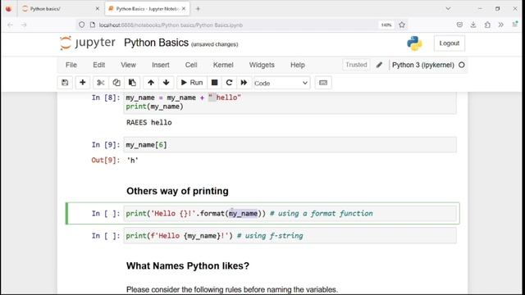Save notebook with the floppy disk icon
Image resolution: width=525 pixels, height=295 pixels.
65,83
